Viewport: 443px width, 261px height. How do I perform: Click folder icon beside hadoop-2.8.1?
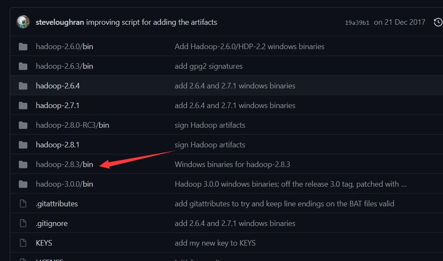tap(23, 145)
